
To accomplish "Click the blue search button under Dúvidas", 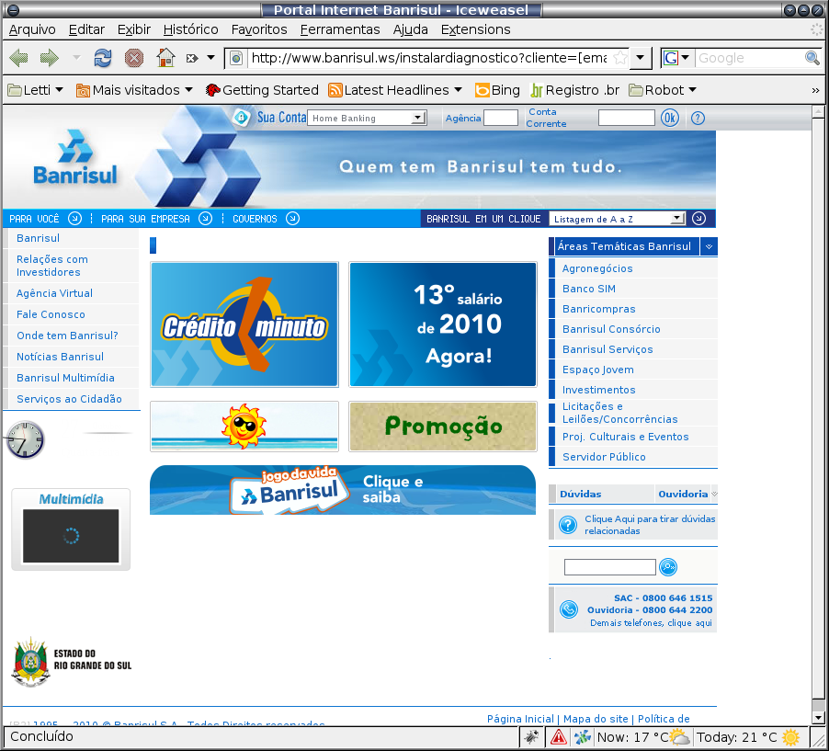I will click(x=668, y=567).
